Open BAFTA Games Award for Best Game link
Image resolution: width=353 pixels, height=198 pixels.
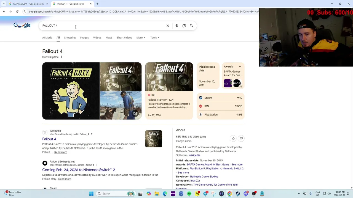(x=208, y=164)
